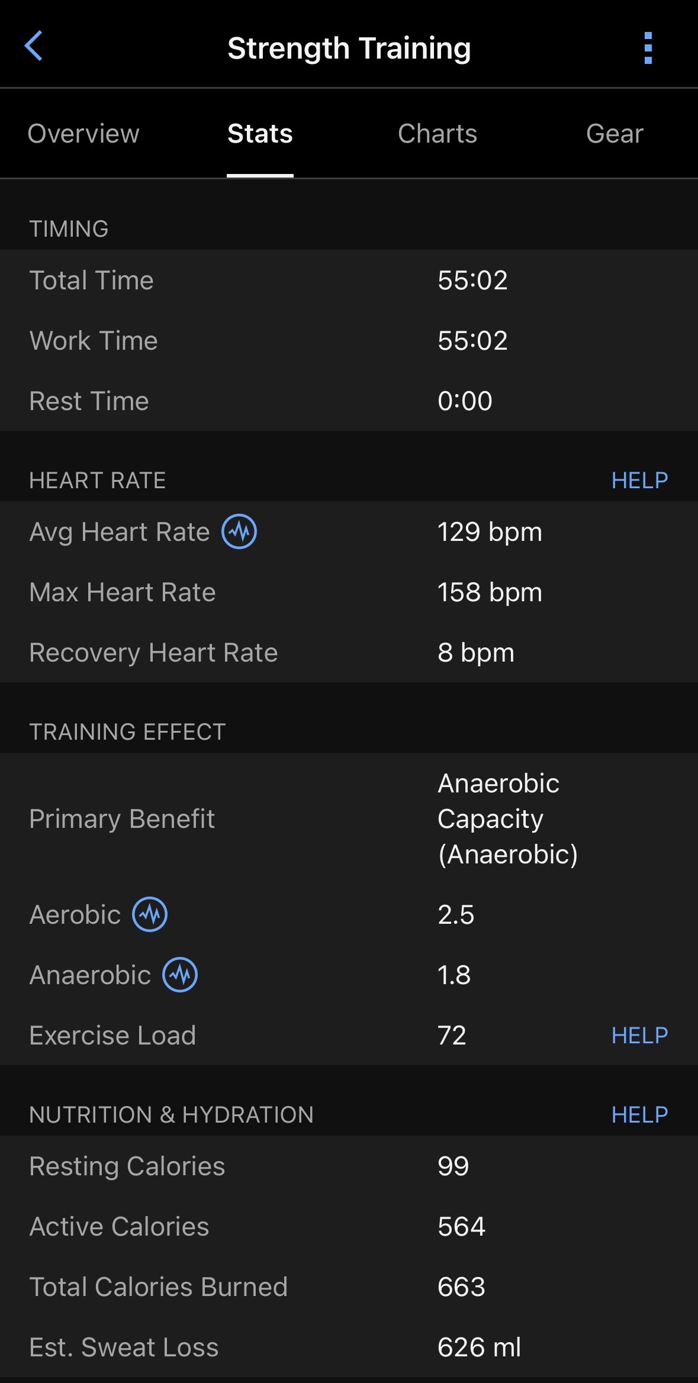Viewport: 698px width, 1383px height.
Task: Tap the Primary Benefit row
Action: (x=349, y=819)
